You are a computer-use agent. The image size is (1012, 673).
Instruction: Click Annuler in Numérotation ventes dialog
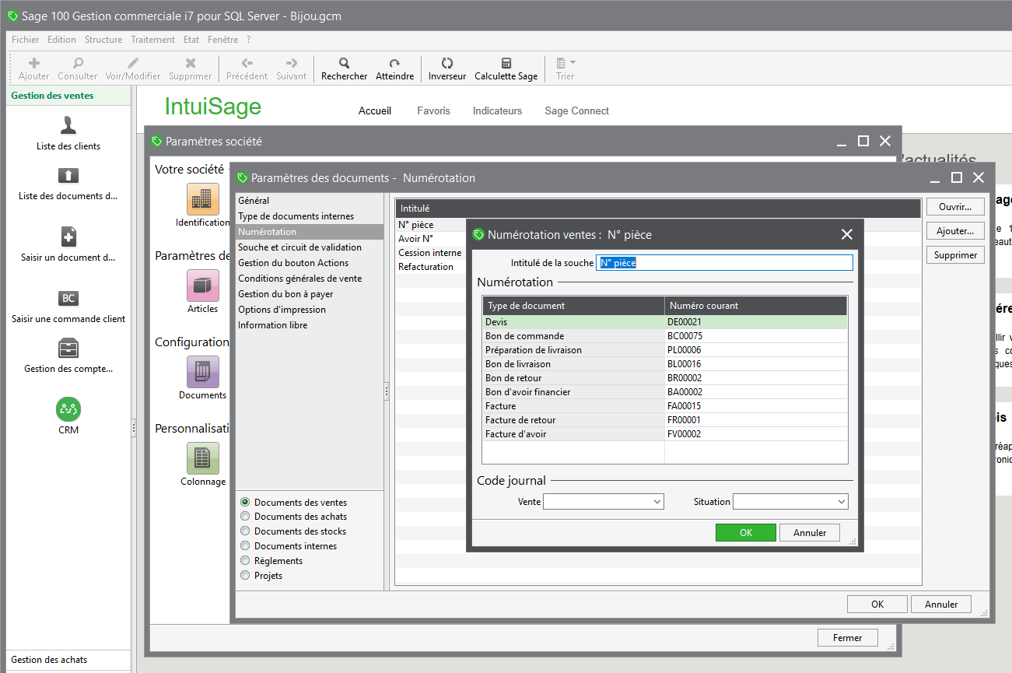pyautogui.click(x=810, y=533)
